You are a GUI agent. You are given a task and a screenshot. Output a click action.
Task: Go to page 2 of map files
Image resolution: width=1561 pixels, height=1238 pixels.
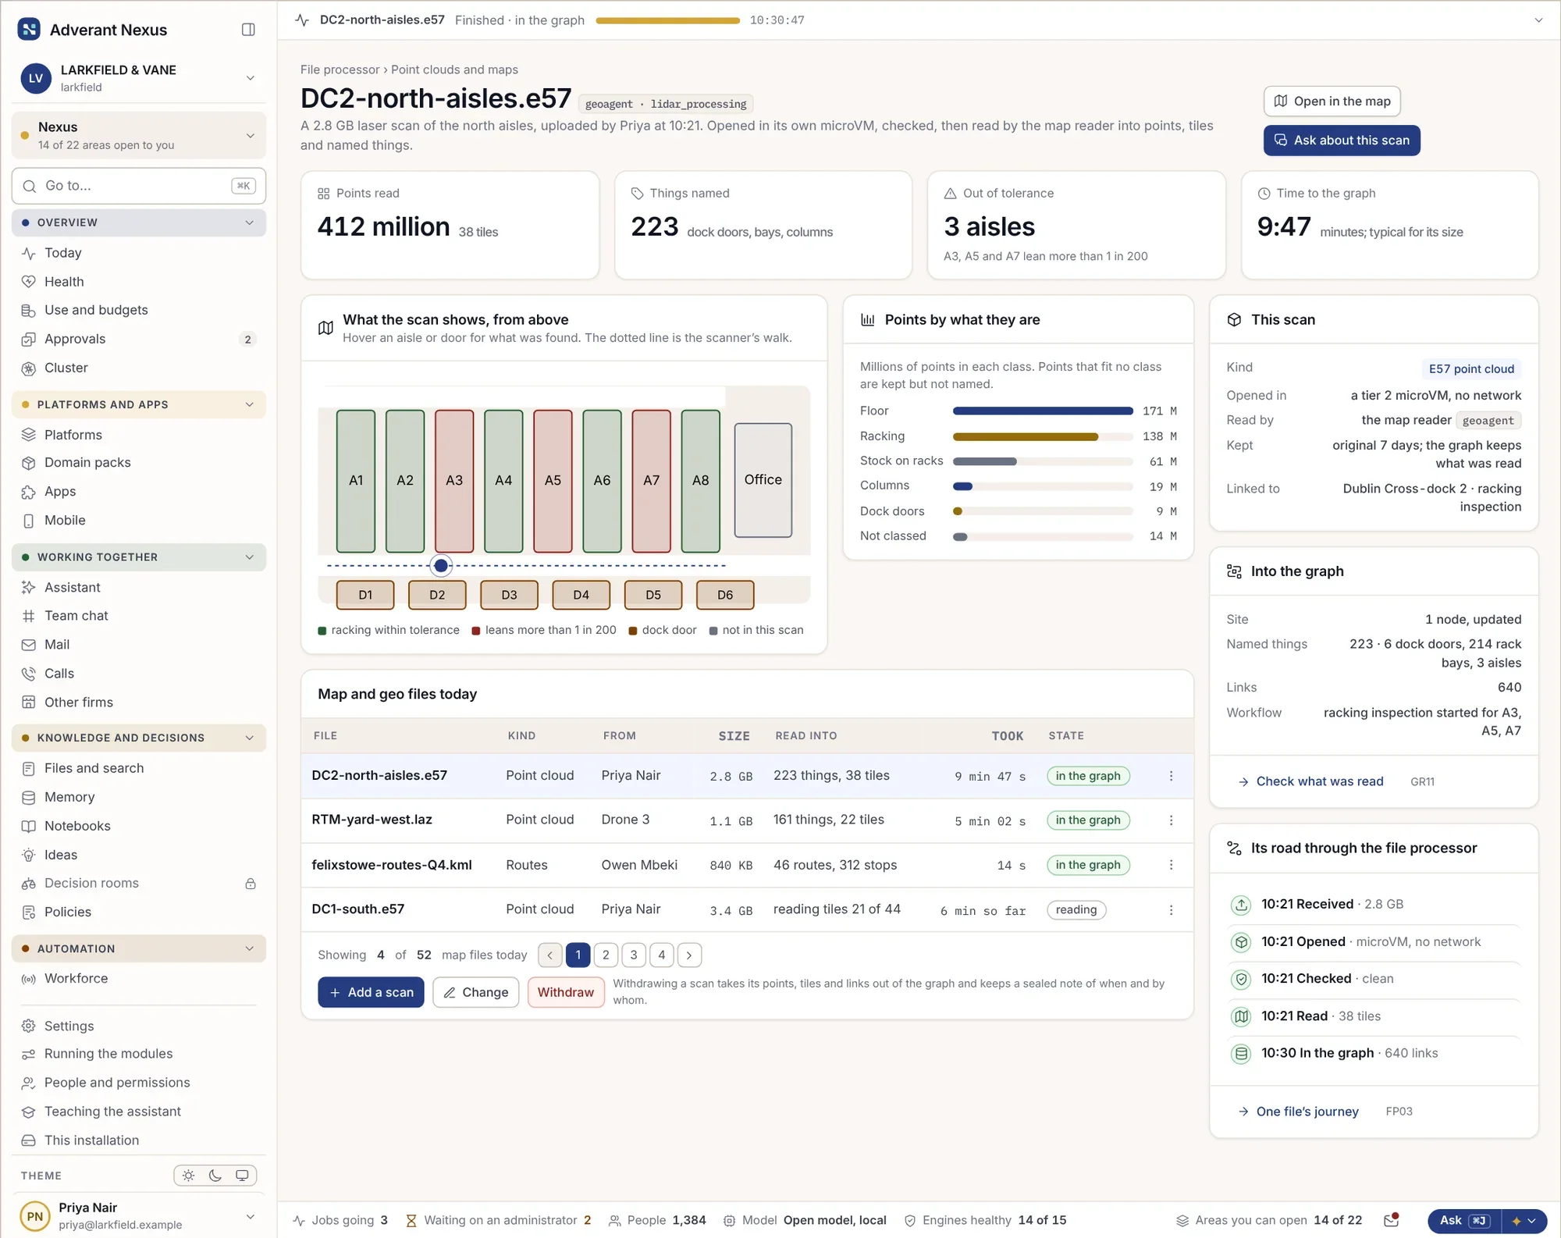606,955
